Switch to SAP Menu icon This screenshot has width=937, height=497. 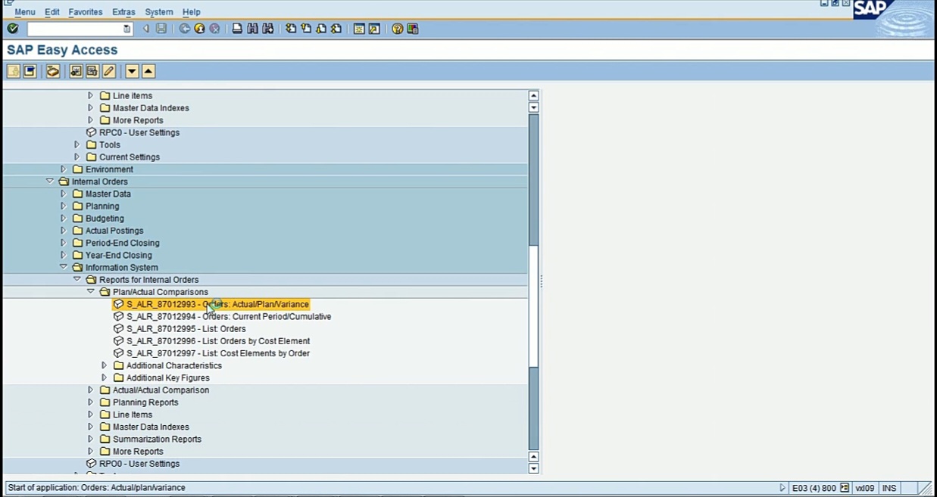(30, 71)
